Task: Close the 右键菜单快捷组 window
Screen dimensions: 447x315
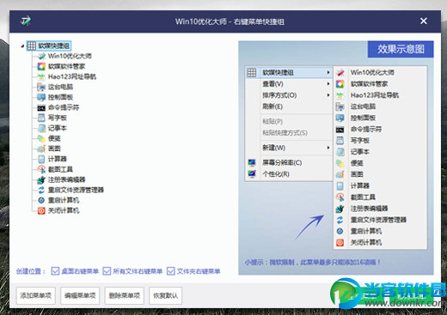Action: point(424,21)
